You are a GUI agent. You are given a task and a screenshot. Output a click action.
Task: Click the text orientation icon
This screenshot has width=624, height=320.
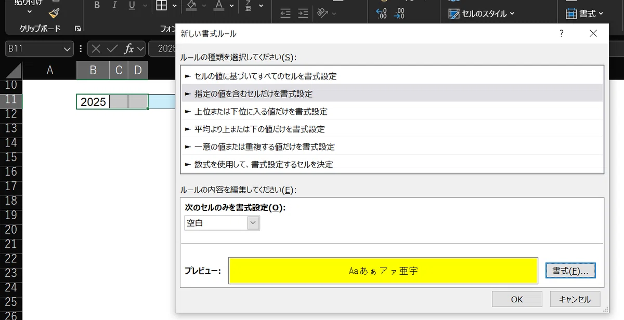click(323, 13)
